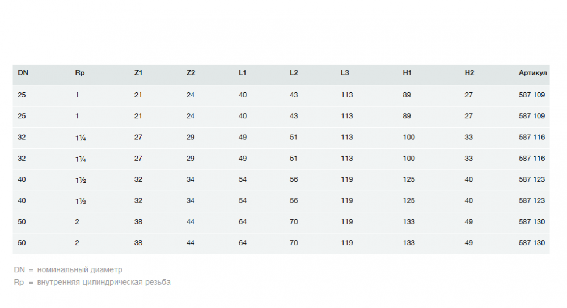This screenshot has height=308, width=567.
Task: Click the Rp column header
Action: (x=79, y=73)
